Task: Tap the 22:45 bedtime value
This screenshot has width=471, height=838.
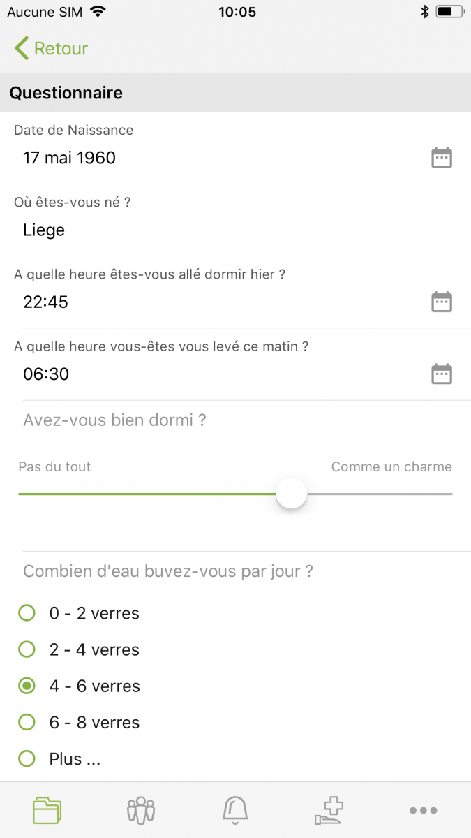Action: [46, 302]
